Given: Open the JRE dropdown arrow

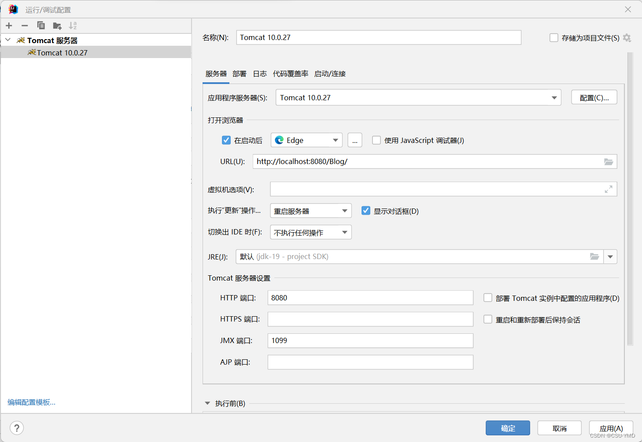Looking at the screenshot, I should [x=610, y=256].
